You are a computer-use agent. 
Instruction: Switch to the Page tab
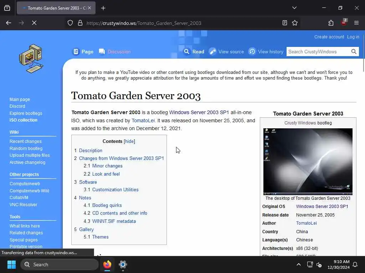[x=83, y=52]
